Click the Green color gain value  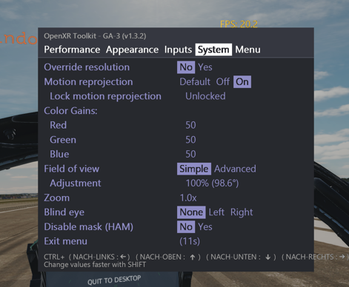[190, 140]
